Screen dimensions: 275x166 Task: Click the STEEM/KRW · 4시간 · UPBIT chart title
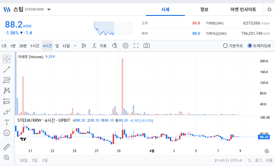44,120
